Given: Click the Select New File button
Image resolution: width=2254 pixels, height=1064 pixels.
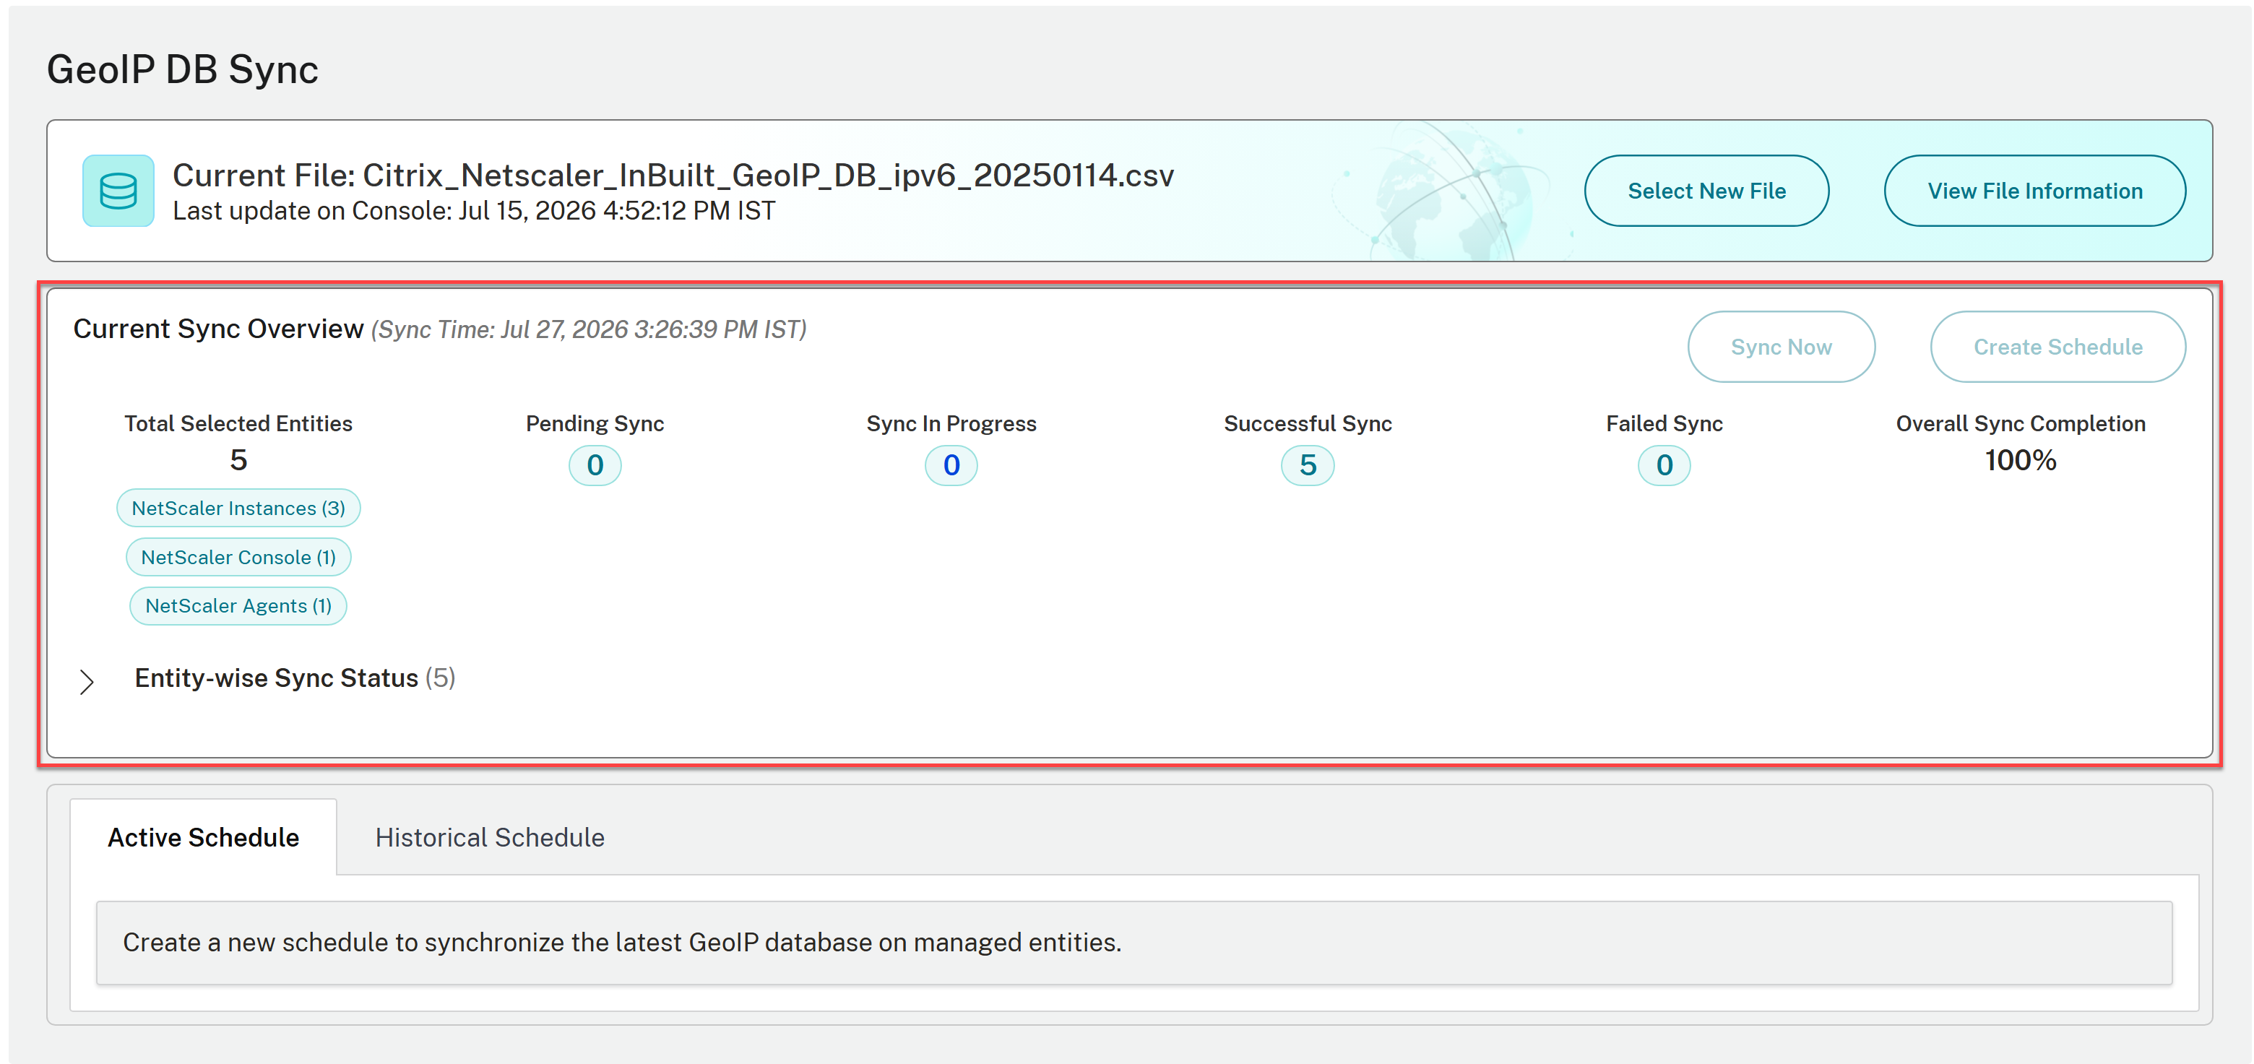Looking at the screenshot, I should [1706, 191].
